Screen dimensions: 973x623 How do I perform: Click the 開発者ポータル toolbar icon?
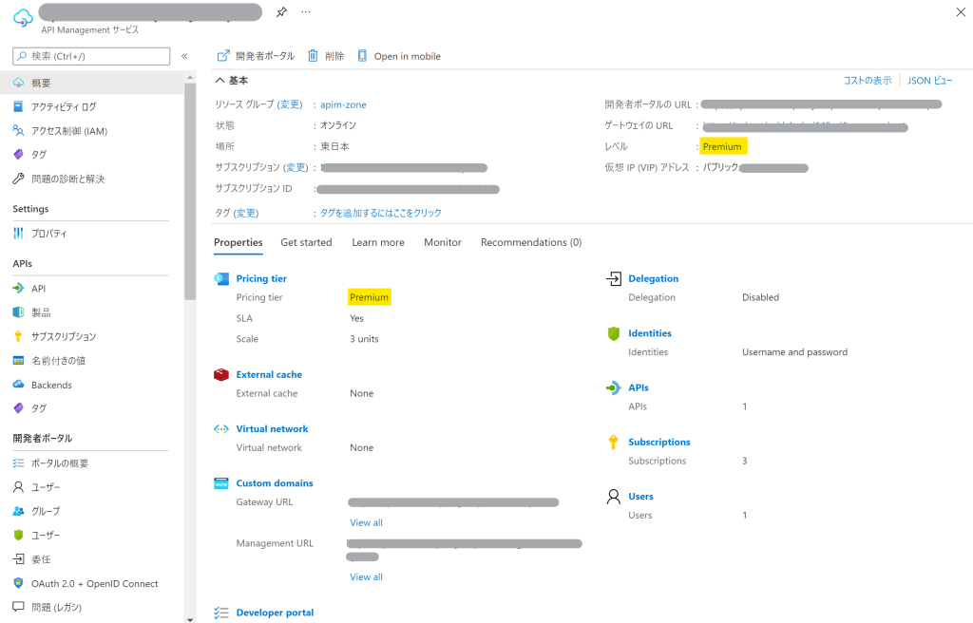[223, 56]
